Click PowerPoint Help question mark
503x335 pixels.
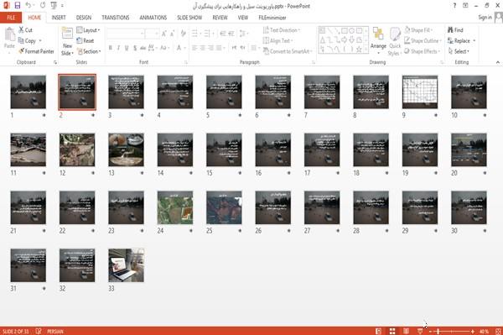tap(454, 6)
